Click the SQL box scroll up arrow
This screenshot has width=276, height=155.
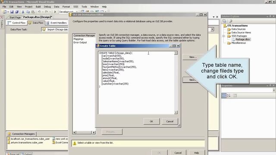tap(176, 53)
